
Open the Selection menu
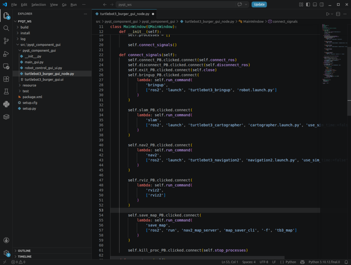coord(38,4)
